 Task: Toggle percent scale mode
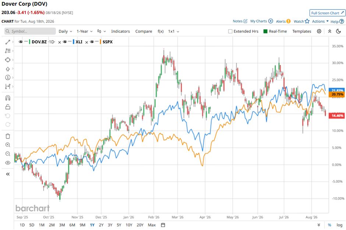329,225
